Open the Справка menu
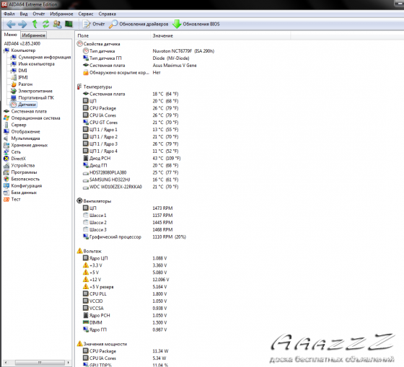 [107, 14]
